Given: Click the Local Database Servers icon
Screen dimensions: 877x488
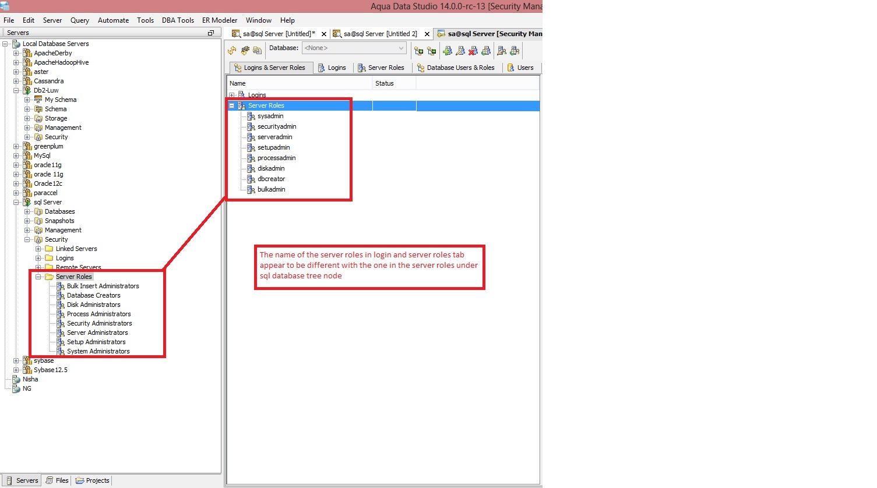Looking at the screenshot, I should pyautogui.click(x=16, y=44).
